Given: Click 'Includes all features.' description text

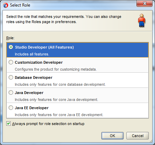Looking at the screenshot, I should point(32,54).
